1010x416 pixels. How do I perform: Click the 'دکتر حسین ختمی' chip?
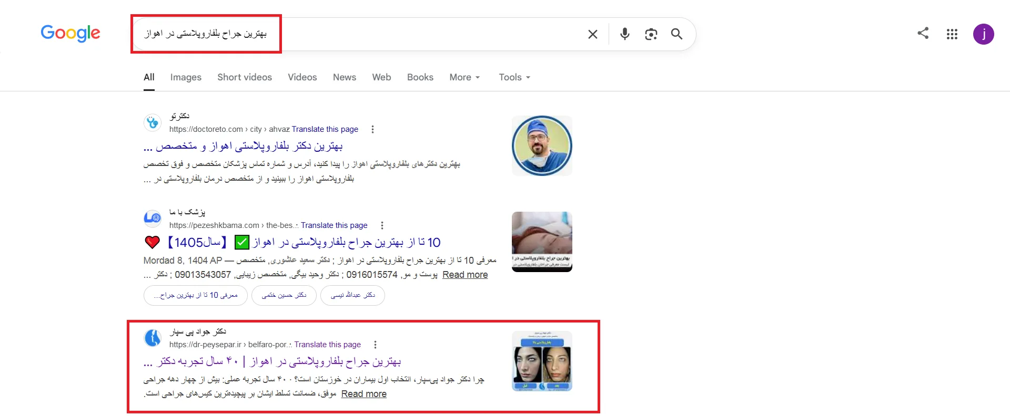click(x=284, y=295)
